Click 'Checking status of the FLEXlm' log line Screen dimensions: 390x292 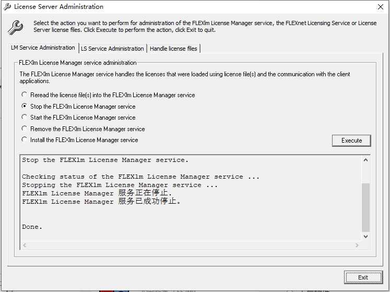(x=140, y=177)
